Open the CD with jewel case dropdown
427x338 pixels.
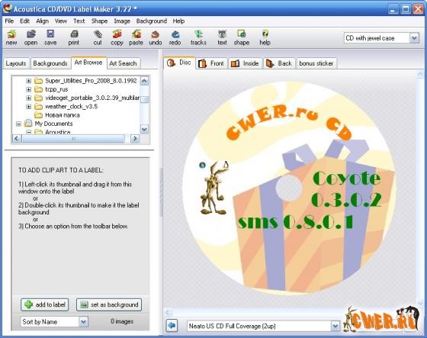(414, 38)
